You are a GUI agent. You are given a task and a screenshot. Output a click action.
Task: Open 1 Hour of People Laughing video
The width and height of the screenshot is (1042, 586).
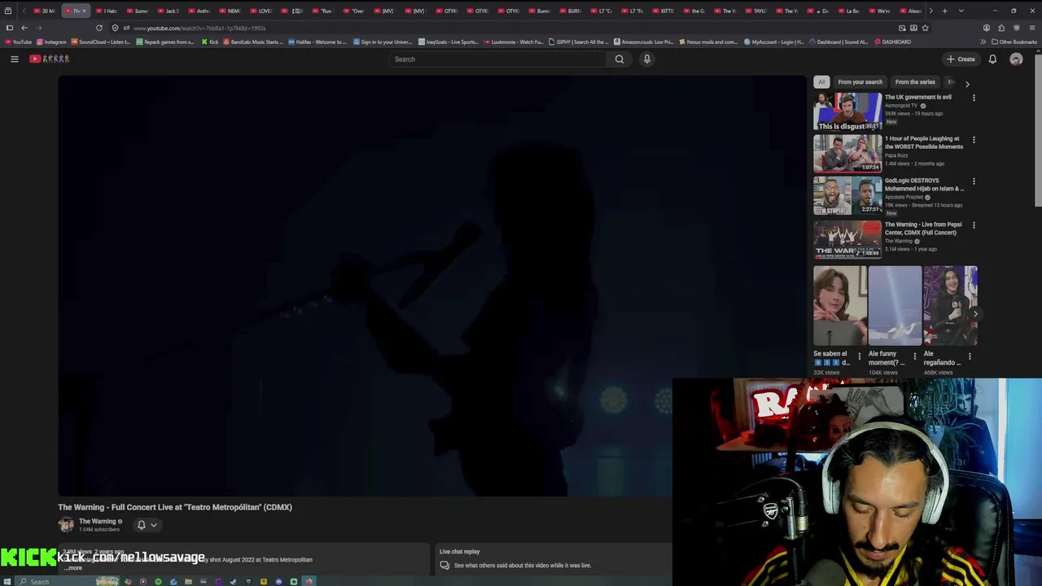(x=847, y=153)
